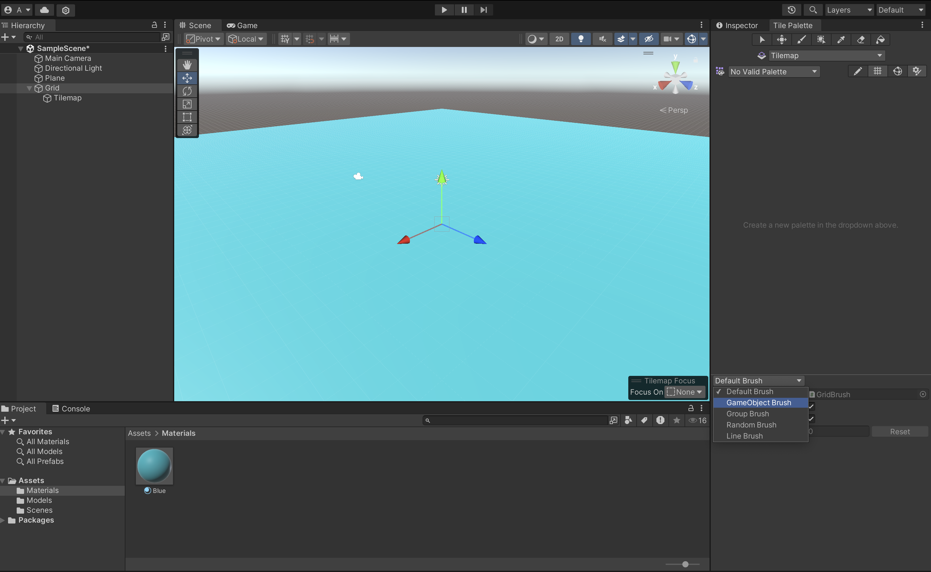Adjust the asset thumbnail size slider

tap(685, 564)
